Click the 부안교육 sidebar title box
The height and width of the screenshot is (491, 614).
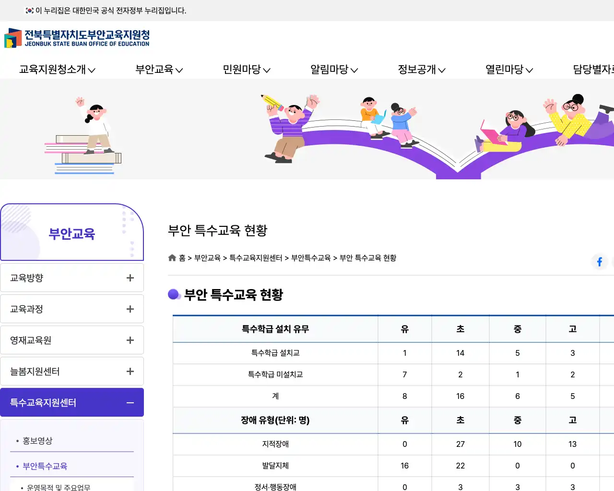click(72, 233)
